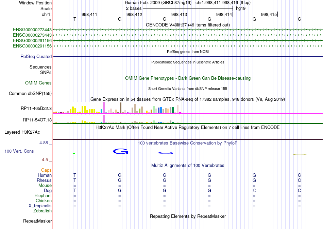The image size is (323, 229).
Task: Click the 998,412 ruler position
Action: (134, 14)
